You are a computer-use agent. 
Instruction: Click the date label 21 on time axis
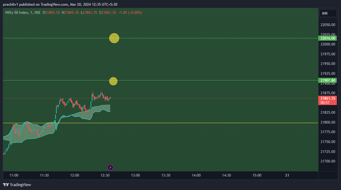[287, 175]
